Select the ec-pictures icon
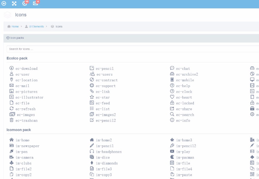259x179 pixels. tap(12, 91)
